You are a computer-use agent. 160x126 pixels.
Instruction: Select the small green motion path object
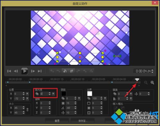(117, 56)
